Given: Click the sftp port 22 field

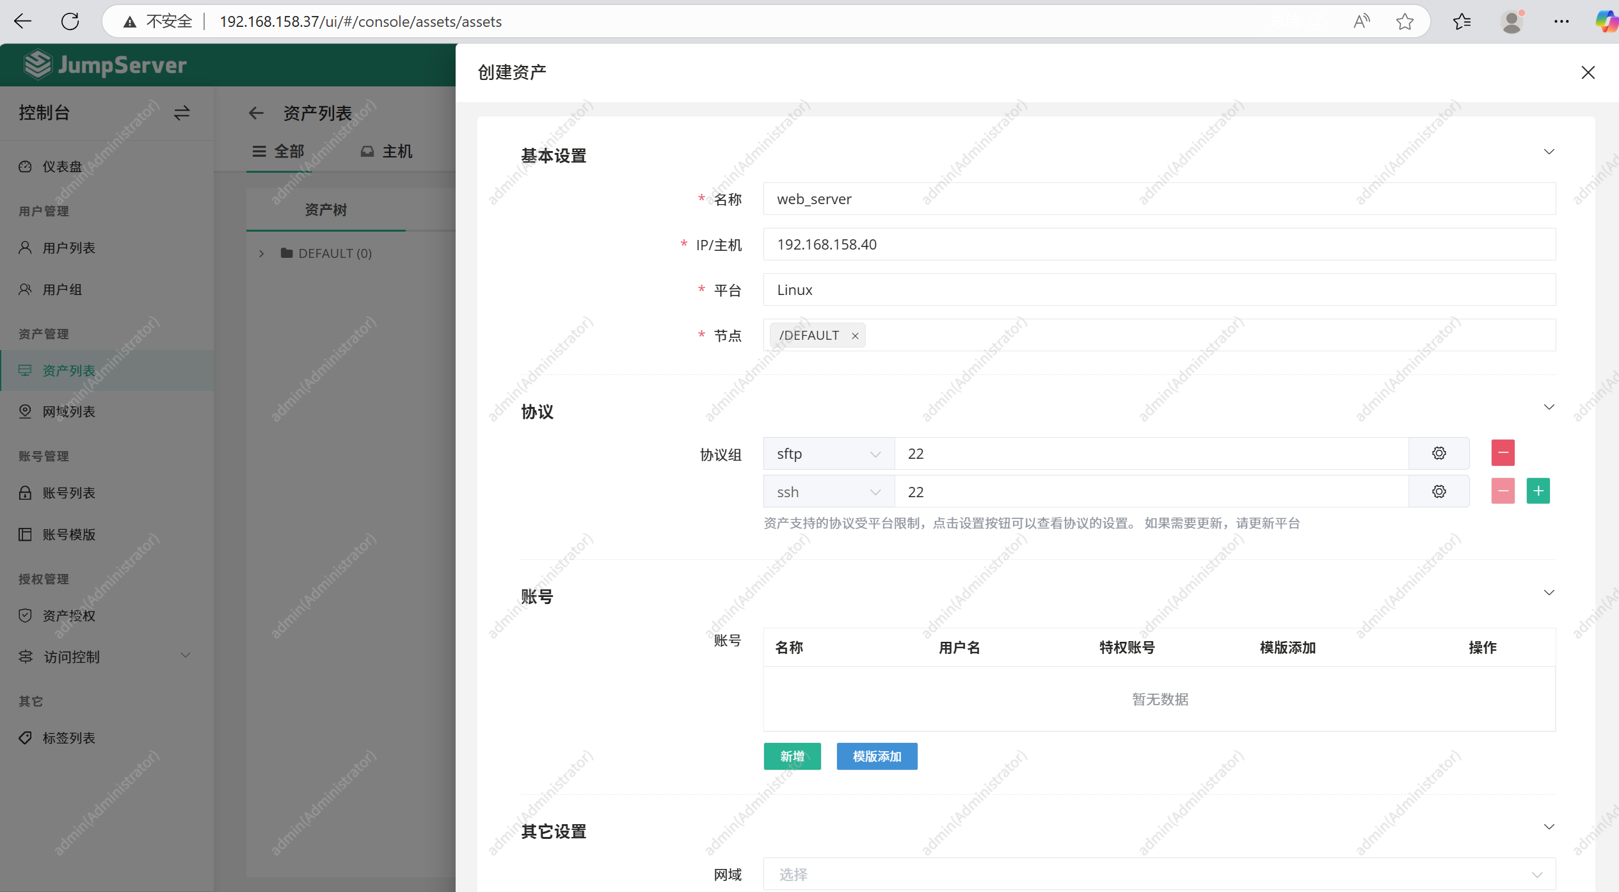Looking at the screenshot, I should tap(1151, 454).
